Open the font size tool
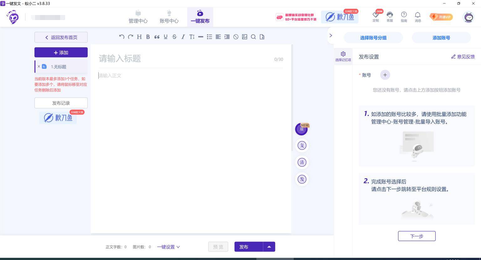The width and height of the screenshot is (481, 260). pos(192,37)
